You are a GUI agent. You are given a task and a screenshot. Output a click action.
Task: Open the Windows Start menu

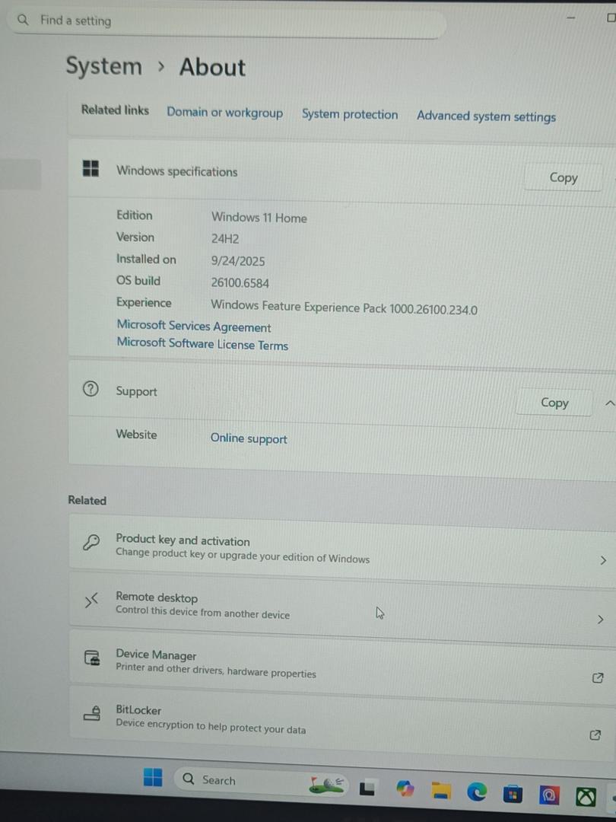[153, 777]
